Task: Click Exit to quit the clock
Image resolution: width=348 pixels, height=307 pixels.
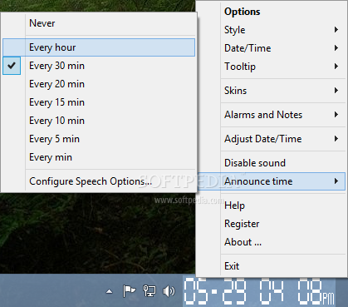Action: coord(272,266)
